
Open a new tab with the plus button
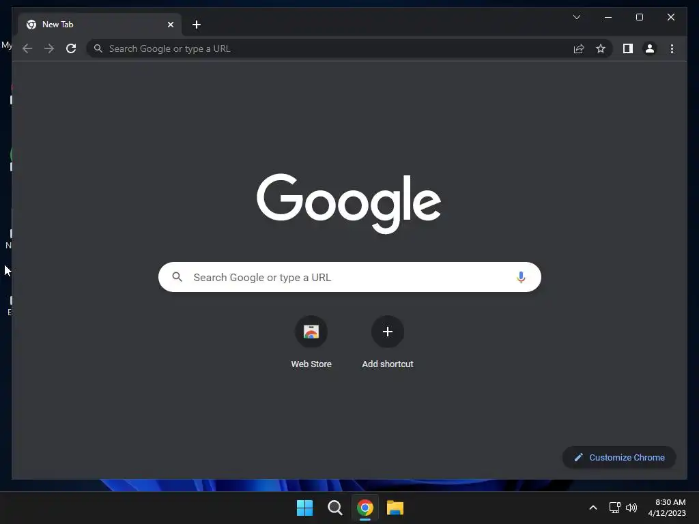[197, 25]
